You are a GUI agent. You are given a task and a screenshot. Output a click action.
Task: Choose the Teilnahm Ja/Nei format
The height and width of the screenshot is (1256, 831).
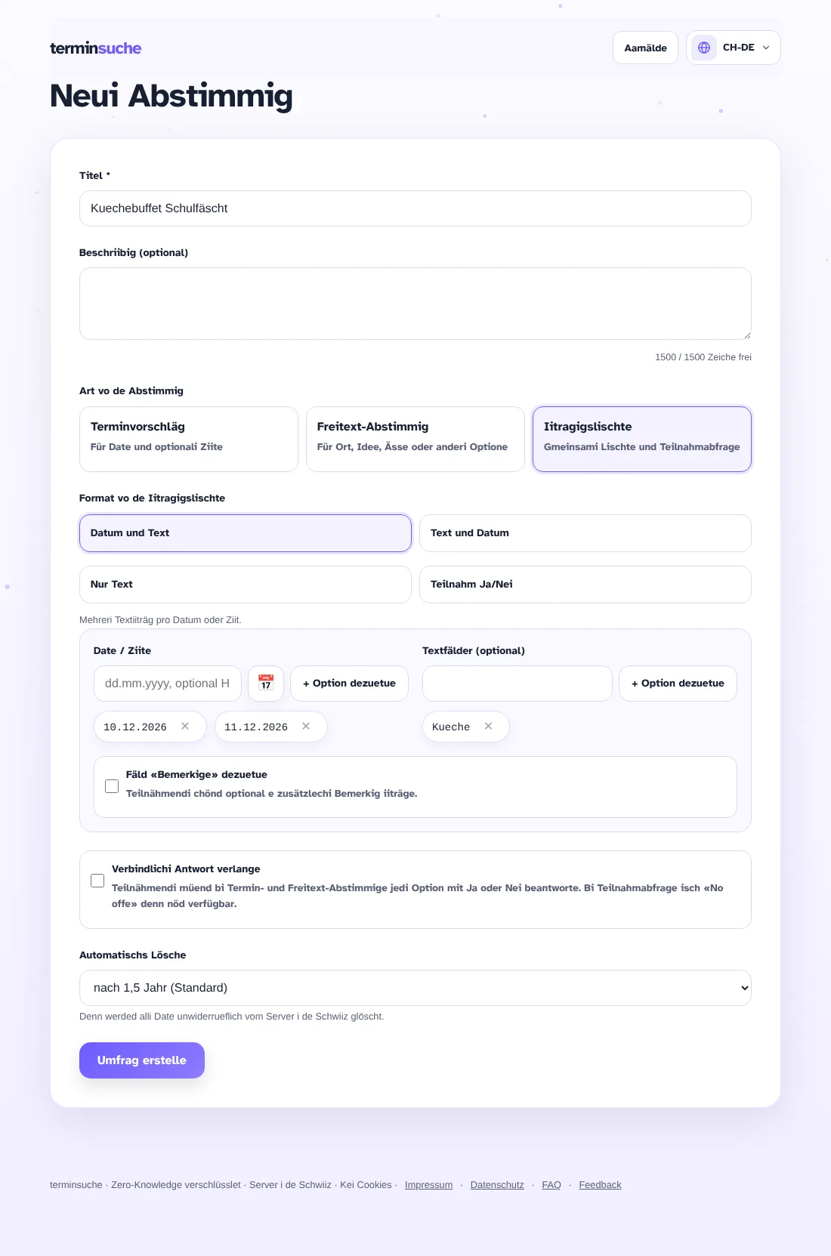[585, 585]
